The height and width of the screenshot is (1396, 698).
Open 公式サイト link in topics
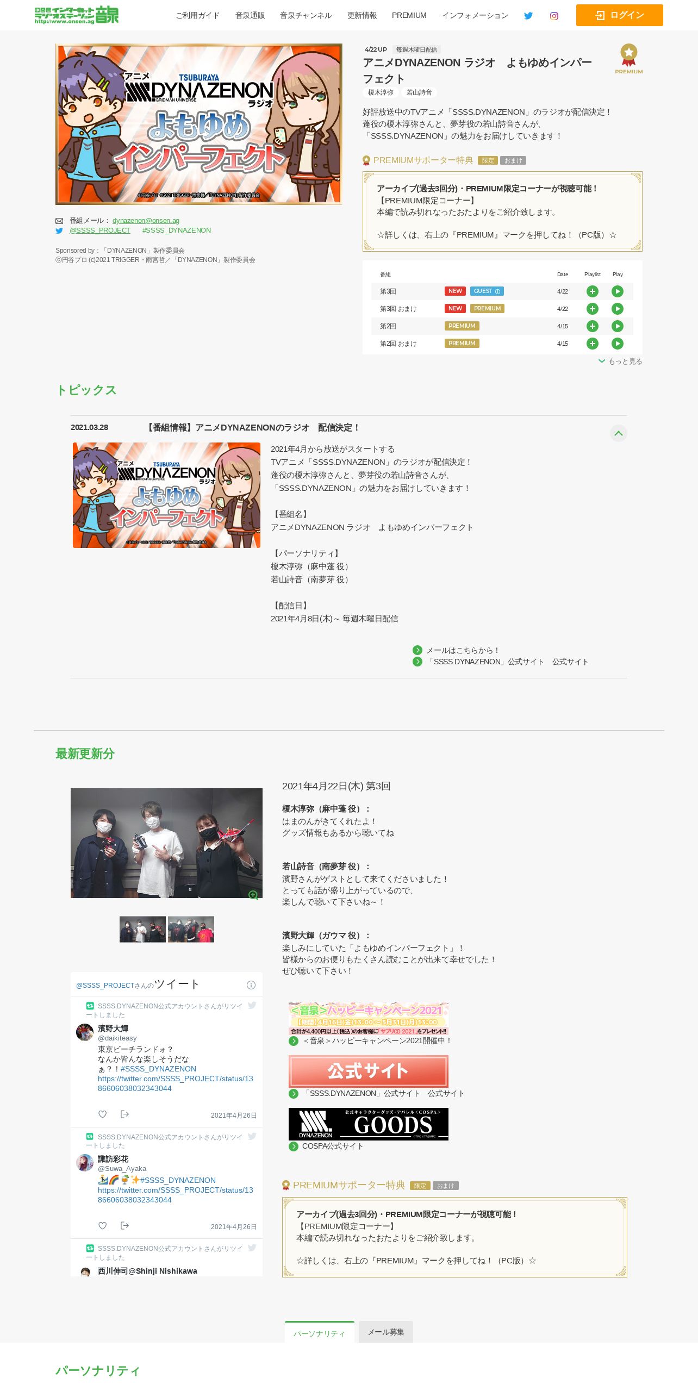click(x=508, y=662)
